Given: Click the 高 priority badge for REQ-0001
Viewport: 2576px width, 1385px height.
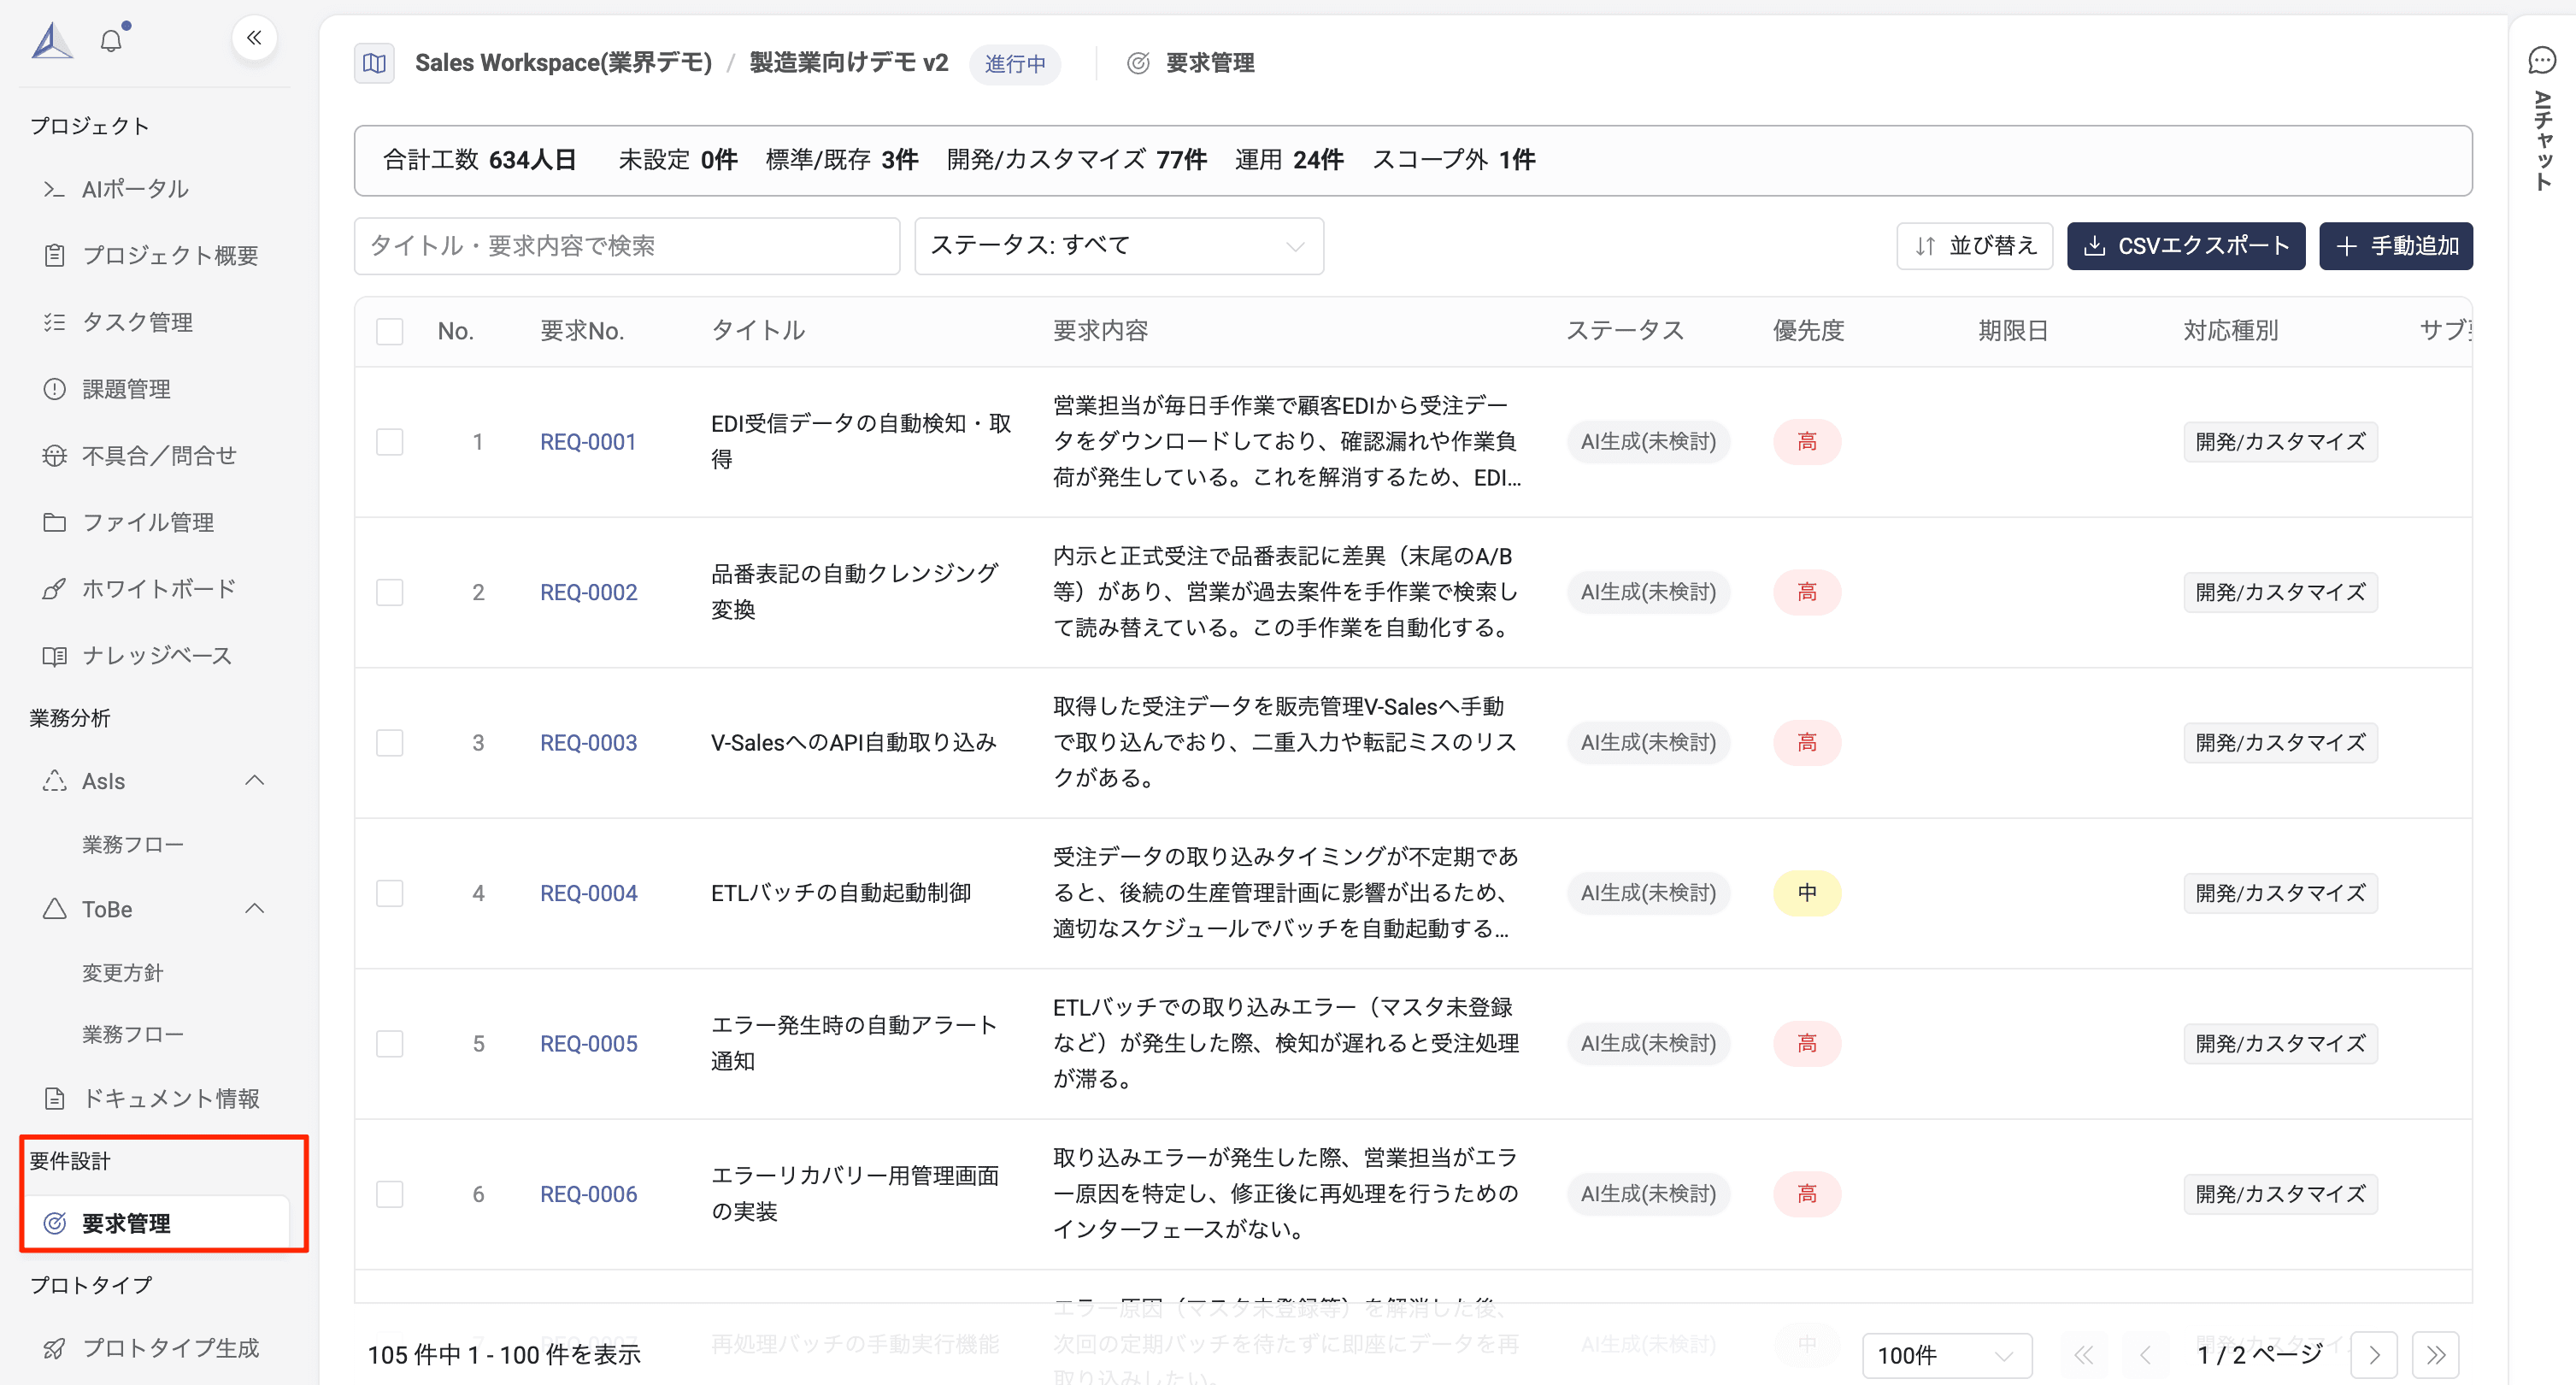Looking at the screenshot, I should click(x=1807, y=442).
